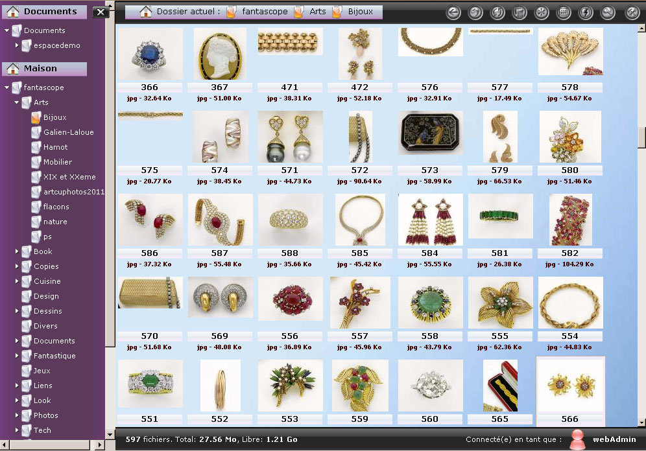Select the sunflower earrings thumbnail 566
This screenshot has height=451, width=646.
point(570,386)
